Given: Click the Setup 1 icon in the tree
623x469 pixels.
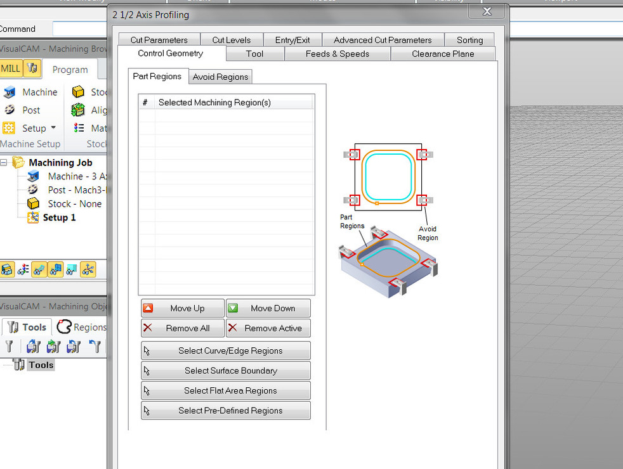Looking at the screenshot, I should point(34,218).
